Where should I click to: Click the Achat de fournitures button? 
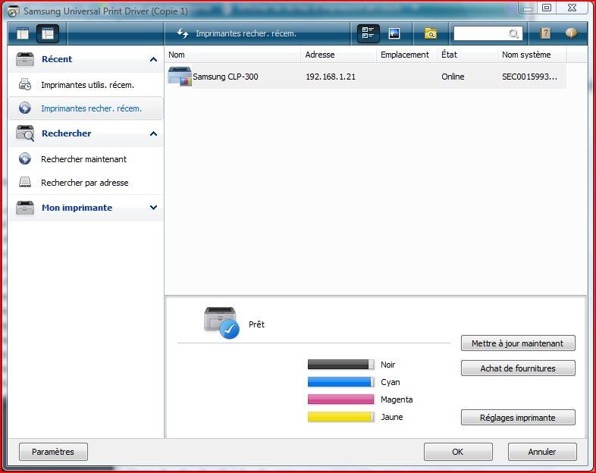coord(518,368)
